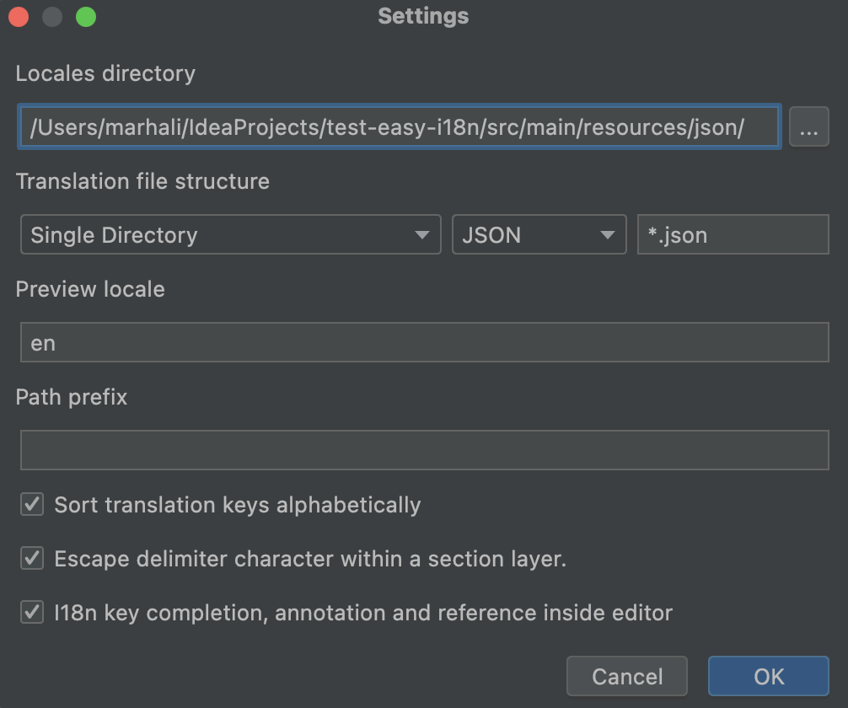Disable Escape delimiter character within section layer

click(x=32, y=558)
